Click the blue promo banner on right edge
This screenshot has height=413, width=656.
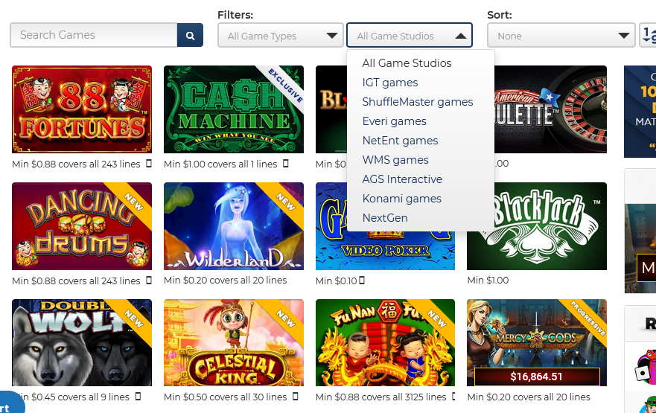click(x=640, y=112)
